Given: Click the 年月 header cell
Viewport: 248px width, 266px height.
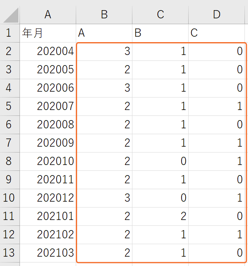Looking at the screenshot, I should 48,33.
